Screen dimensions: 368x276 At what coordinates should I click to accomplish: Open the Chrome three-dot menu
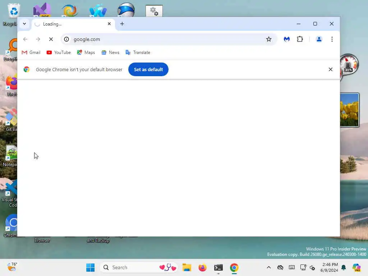[332, 39]
